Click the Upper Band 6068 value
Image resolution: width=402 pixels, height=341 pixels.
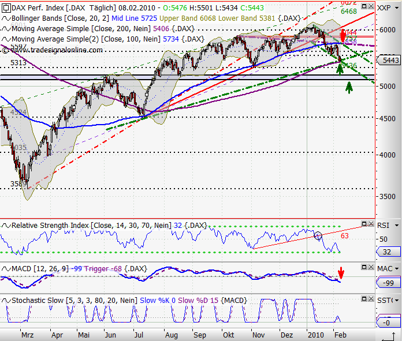(188, 18)
